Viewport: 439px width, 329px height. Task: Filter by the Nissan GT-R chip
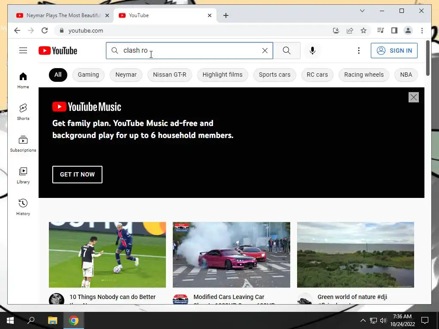pyautogui.click(x=170, y=75)
